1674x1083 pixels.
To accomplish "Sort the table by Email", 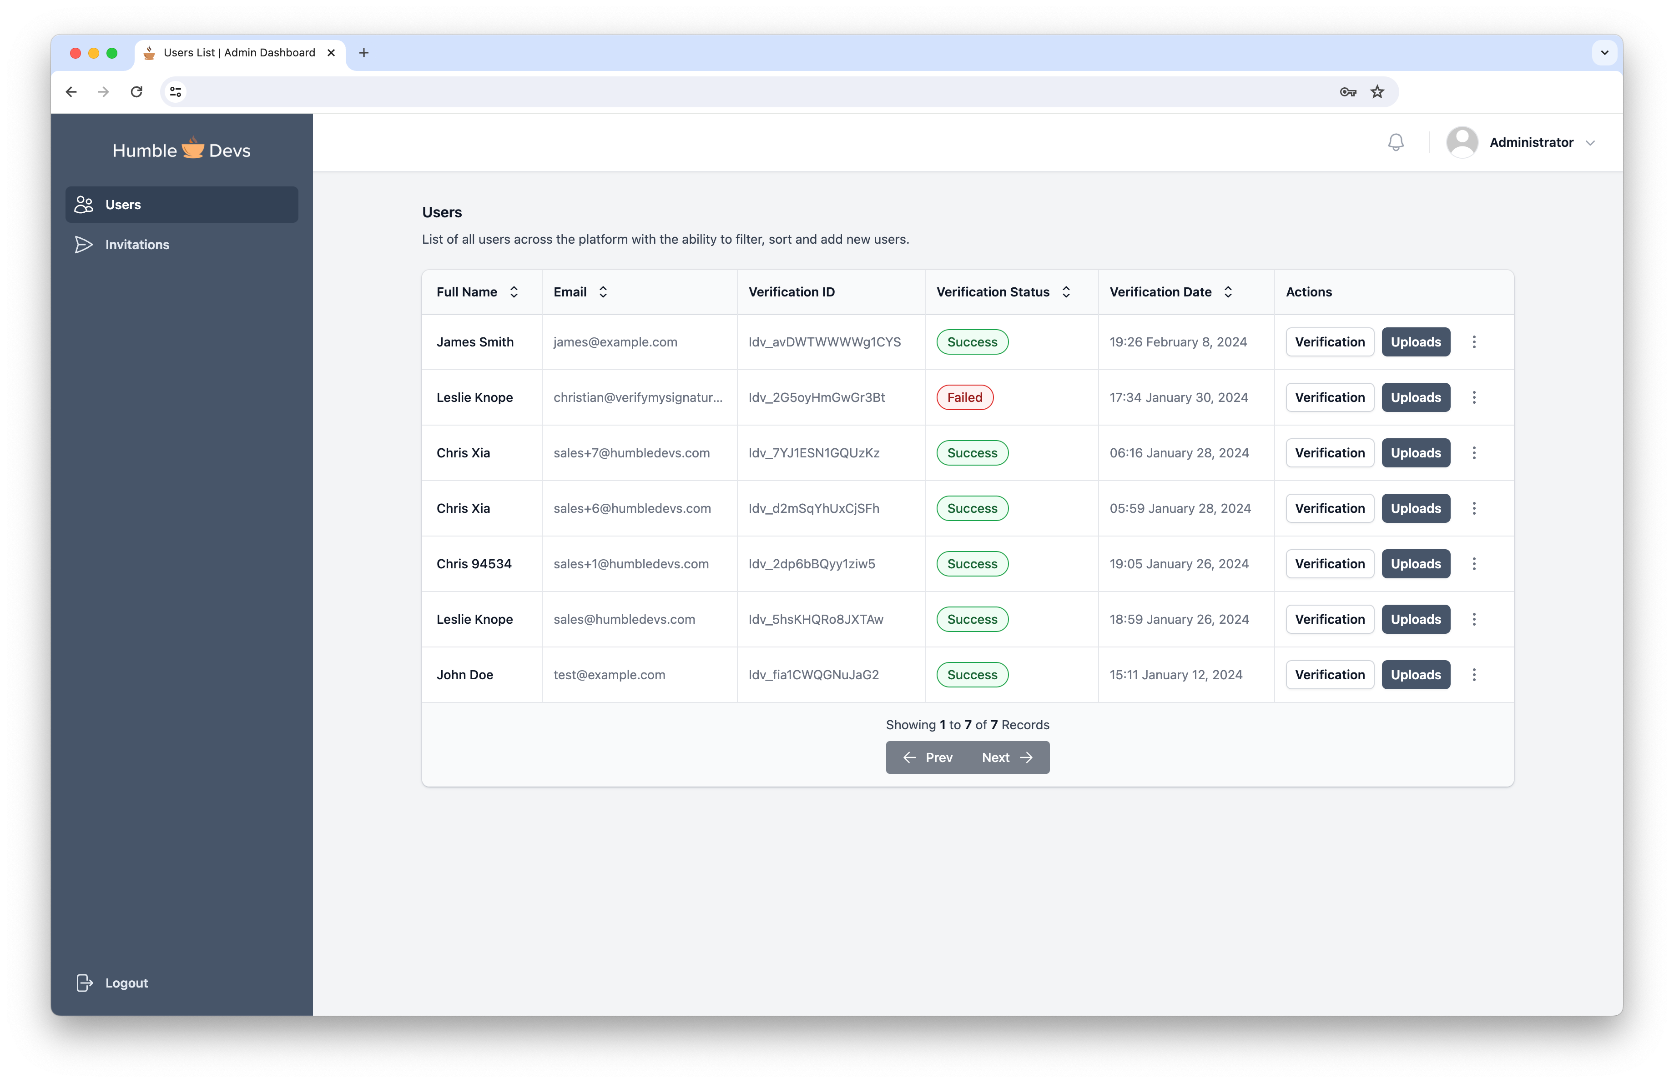I will pyautogui.click(x=603, y=291).
